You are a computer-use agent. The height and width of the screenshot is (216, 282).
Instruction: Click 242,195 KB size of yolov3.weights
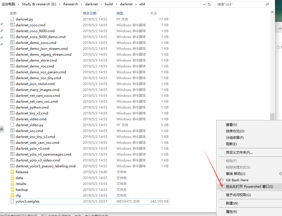coord(159,201)
